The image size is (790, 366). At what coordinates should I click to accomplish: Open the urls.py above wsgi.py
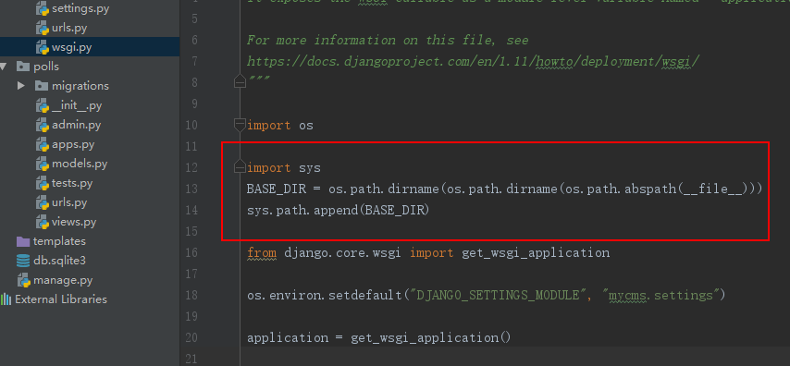click(69, 28)
